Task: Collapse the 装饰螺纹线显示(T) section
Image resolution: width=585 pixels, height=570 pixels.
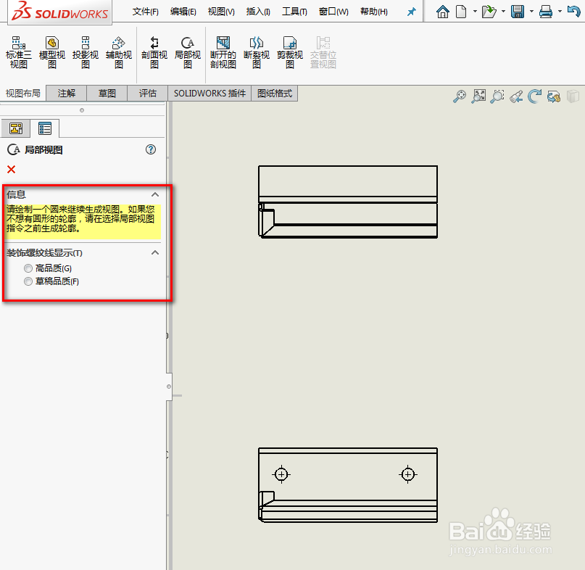Action: click(x=154, y=252)
